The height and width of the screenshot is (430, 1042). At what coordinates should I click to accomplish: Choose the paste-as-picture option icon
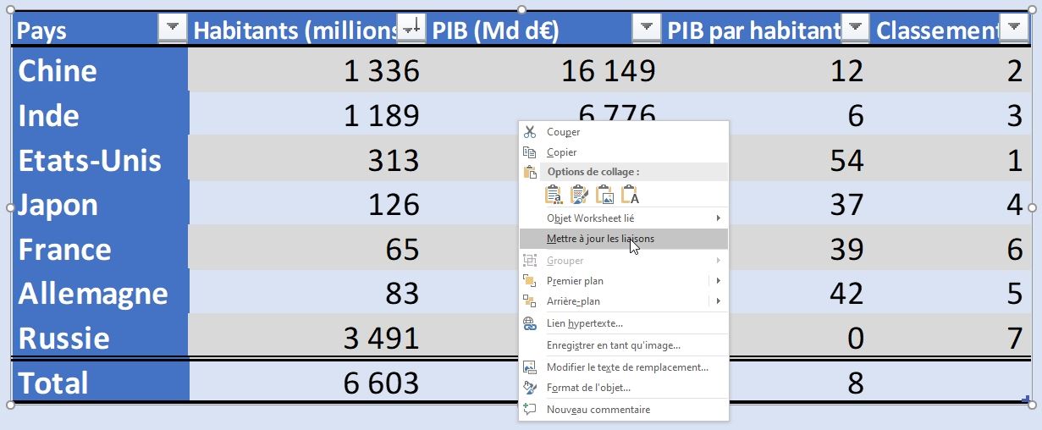tap(604, 195)
